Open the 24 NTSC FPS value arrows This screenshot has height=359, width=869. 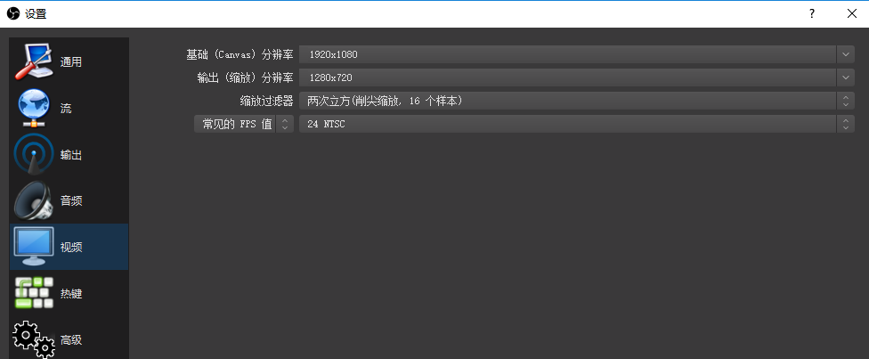click(x=845, y=125)
